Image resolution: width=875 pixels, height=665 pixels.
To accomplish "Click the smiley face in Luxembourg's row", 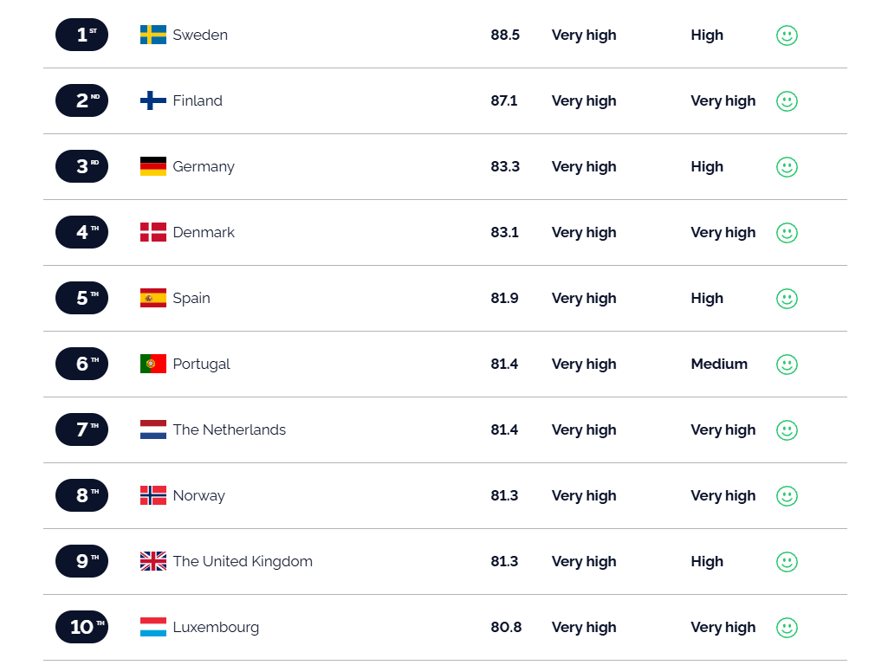I will tap(787, 628).
